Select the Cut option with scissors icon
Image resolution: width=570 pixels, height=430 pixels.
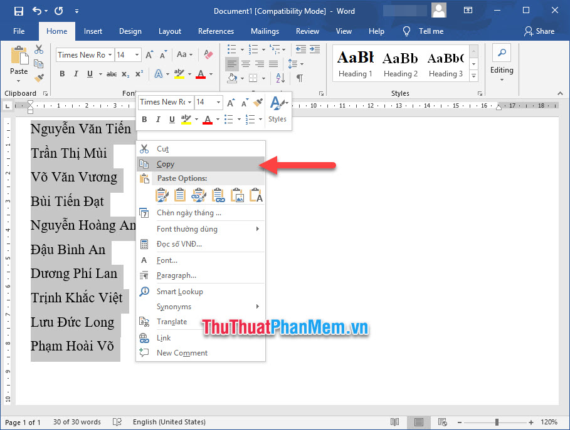163,148
